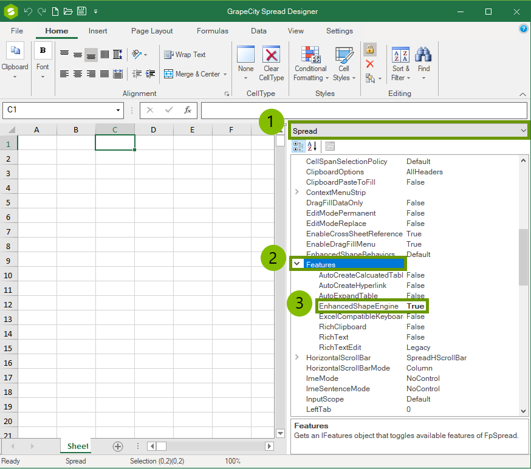Expand the HorizontalScrollBar property
This screenshot has width=531, height=469.
click(x=297, y=357)
